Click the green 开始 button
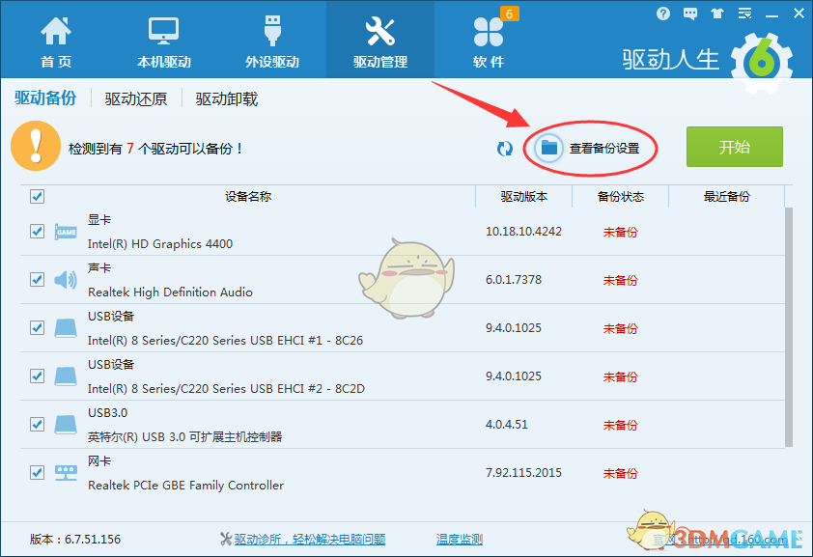Viewport: 813px width, 557px height. [734, 147]
